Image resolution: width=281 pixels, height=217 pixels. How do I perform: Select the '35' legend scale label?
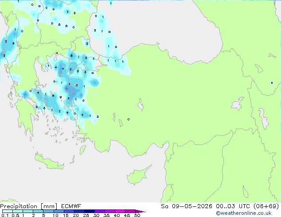106,215
